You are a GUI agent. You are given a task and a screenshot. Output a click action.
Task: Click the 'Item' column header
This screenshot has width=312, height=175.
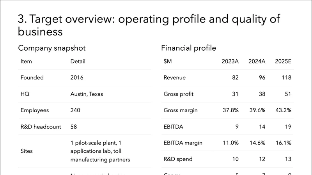pyautogui.click(x=26, y=61)
